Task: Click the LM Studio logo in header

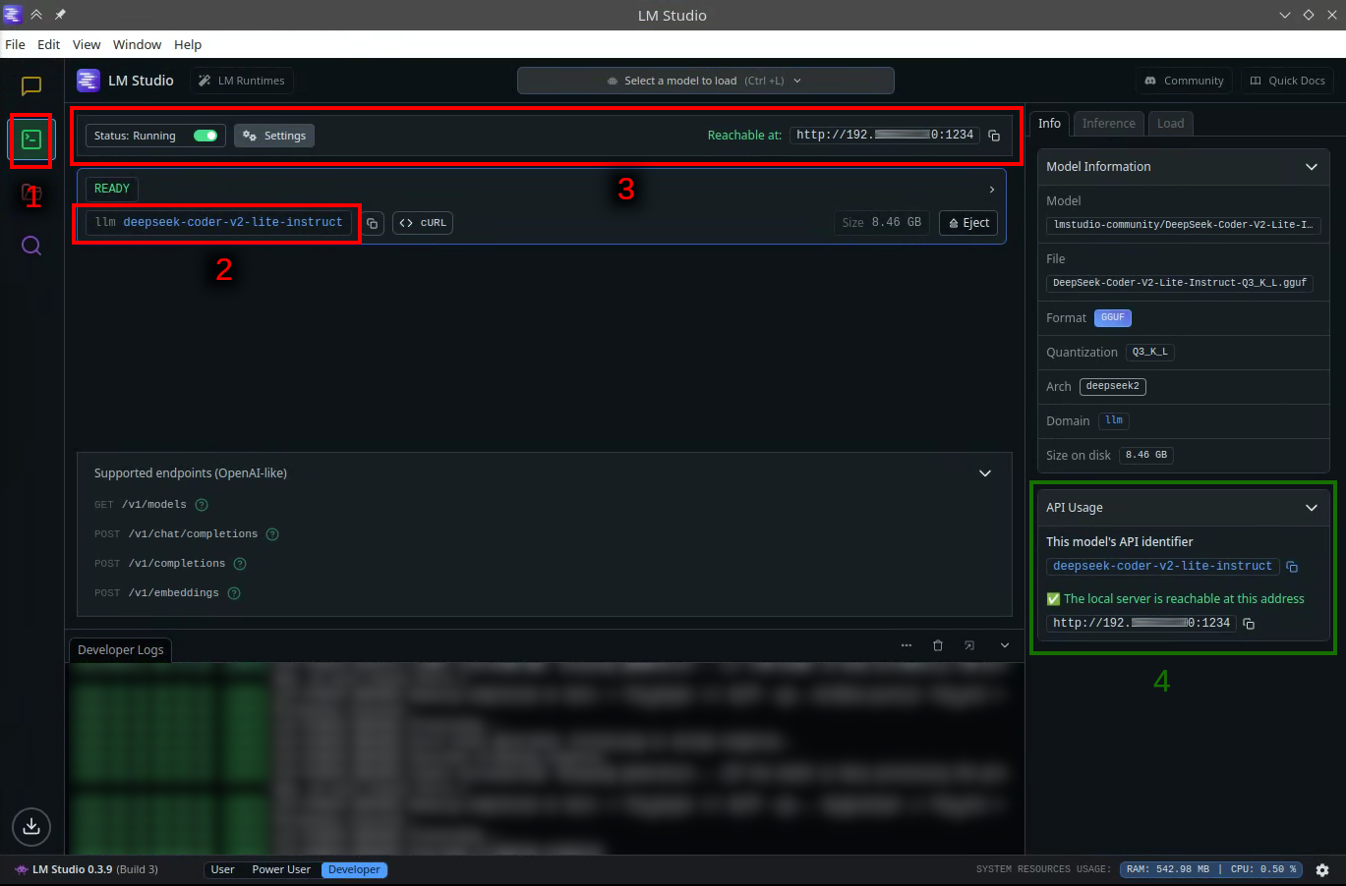Action: 88,81
